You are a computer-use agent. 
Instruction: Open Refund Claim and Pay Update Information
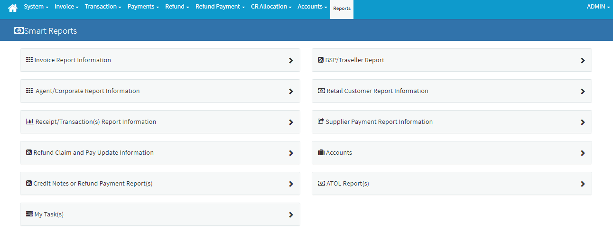(x=93, y=153)
